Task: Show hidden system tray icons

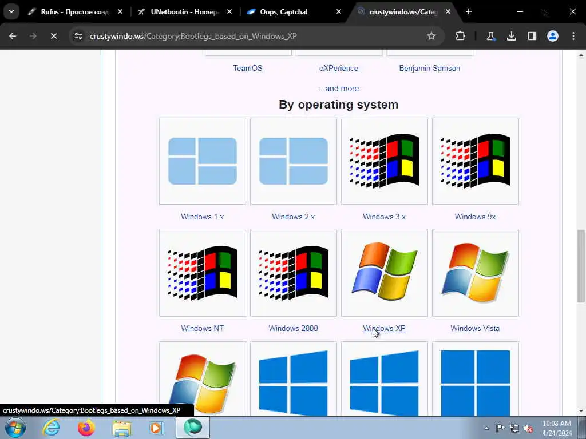Action: point(486,428)
